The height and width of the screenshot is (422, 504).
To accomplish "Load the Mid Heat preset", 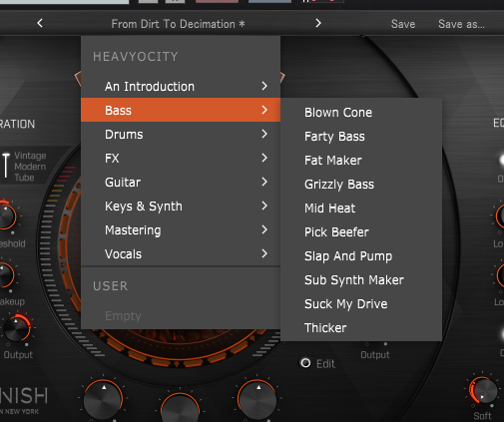I will coord(361,209).
